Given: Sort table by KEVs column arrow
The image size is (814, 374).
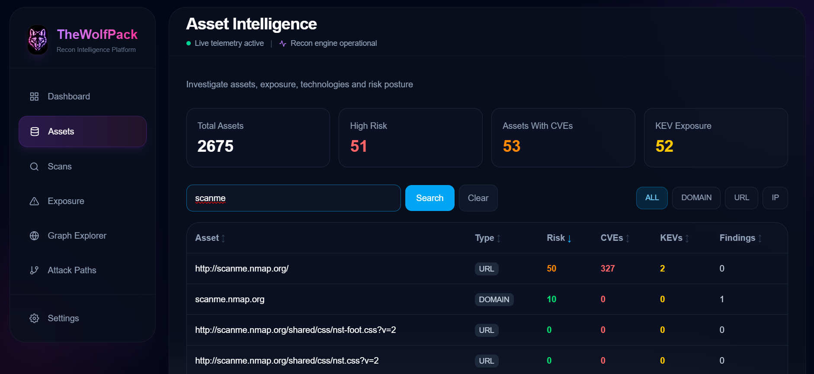Looking at the screenshot, I should pos(687,238).
